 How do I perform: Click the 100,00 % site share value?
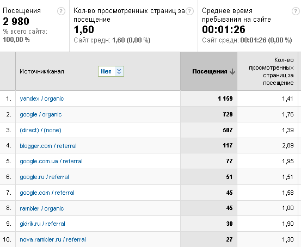pos(16,40)
